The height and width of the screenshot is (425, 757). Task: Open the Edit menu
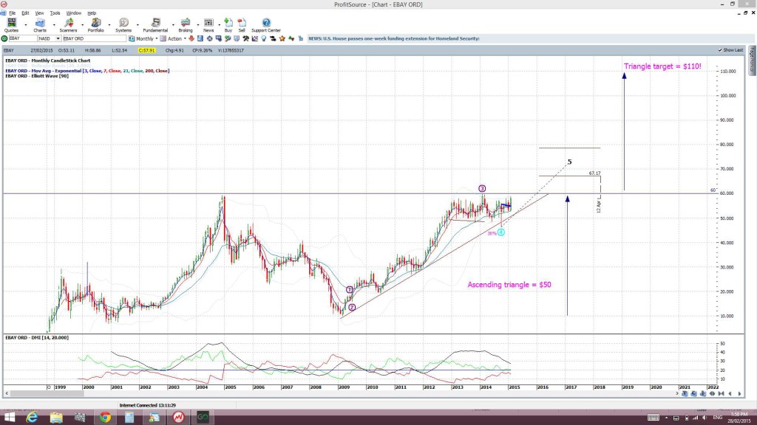click(x=25, y=13)
